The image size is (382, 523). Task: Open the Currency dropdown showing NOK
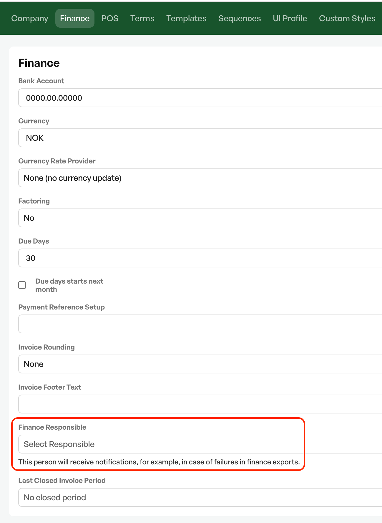pos(200,138)
